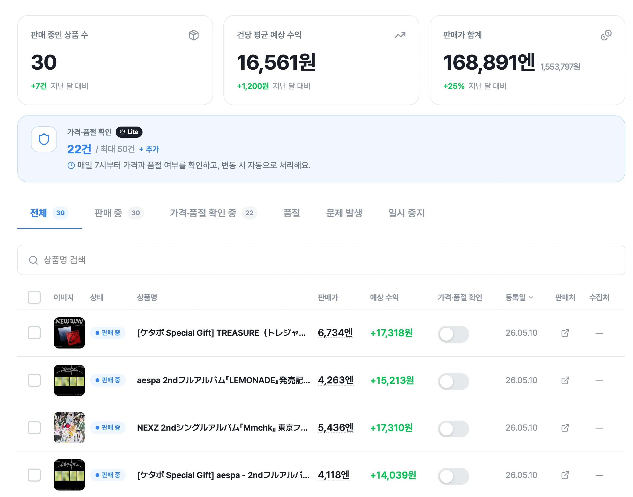Click the 판매 중 status badge on NEXZ row

point(108,428)
